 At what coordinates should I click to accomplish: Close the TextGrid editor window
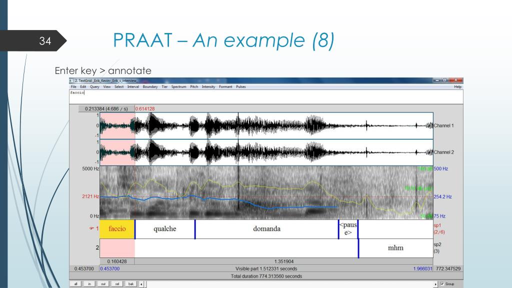click(455, 80)
